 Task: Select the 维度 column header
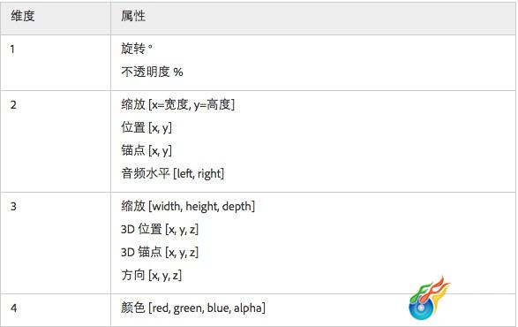(23, 16)
